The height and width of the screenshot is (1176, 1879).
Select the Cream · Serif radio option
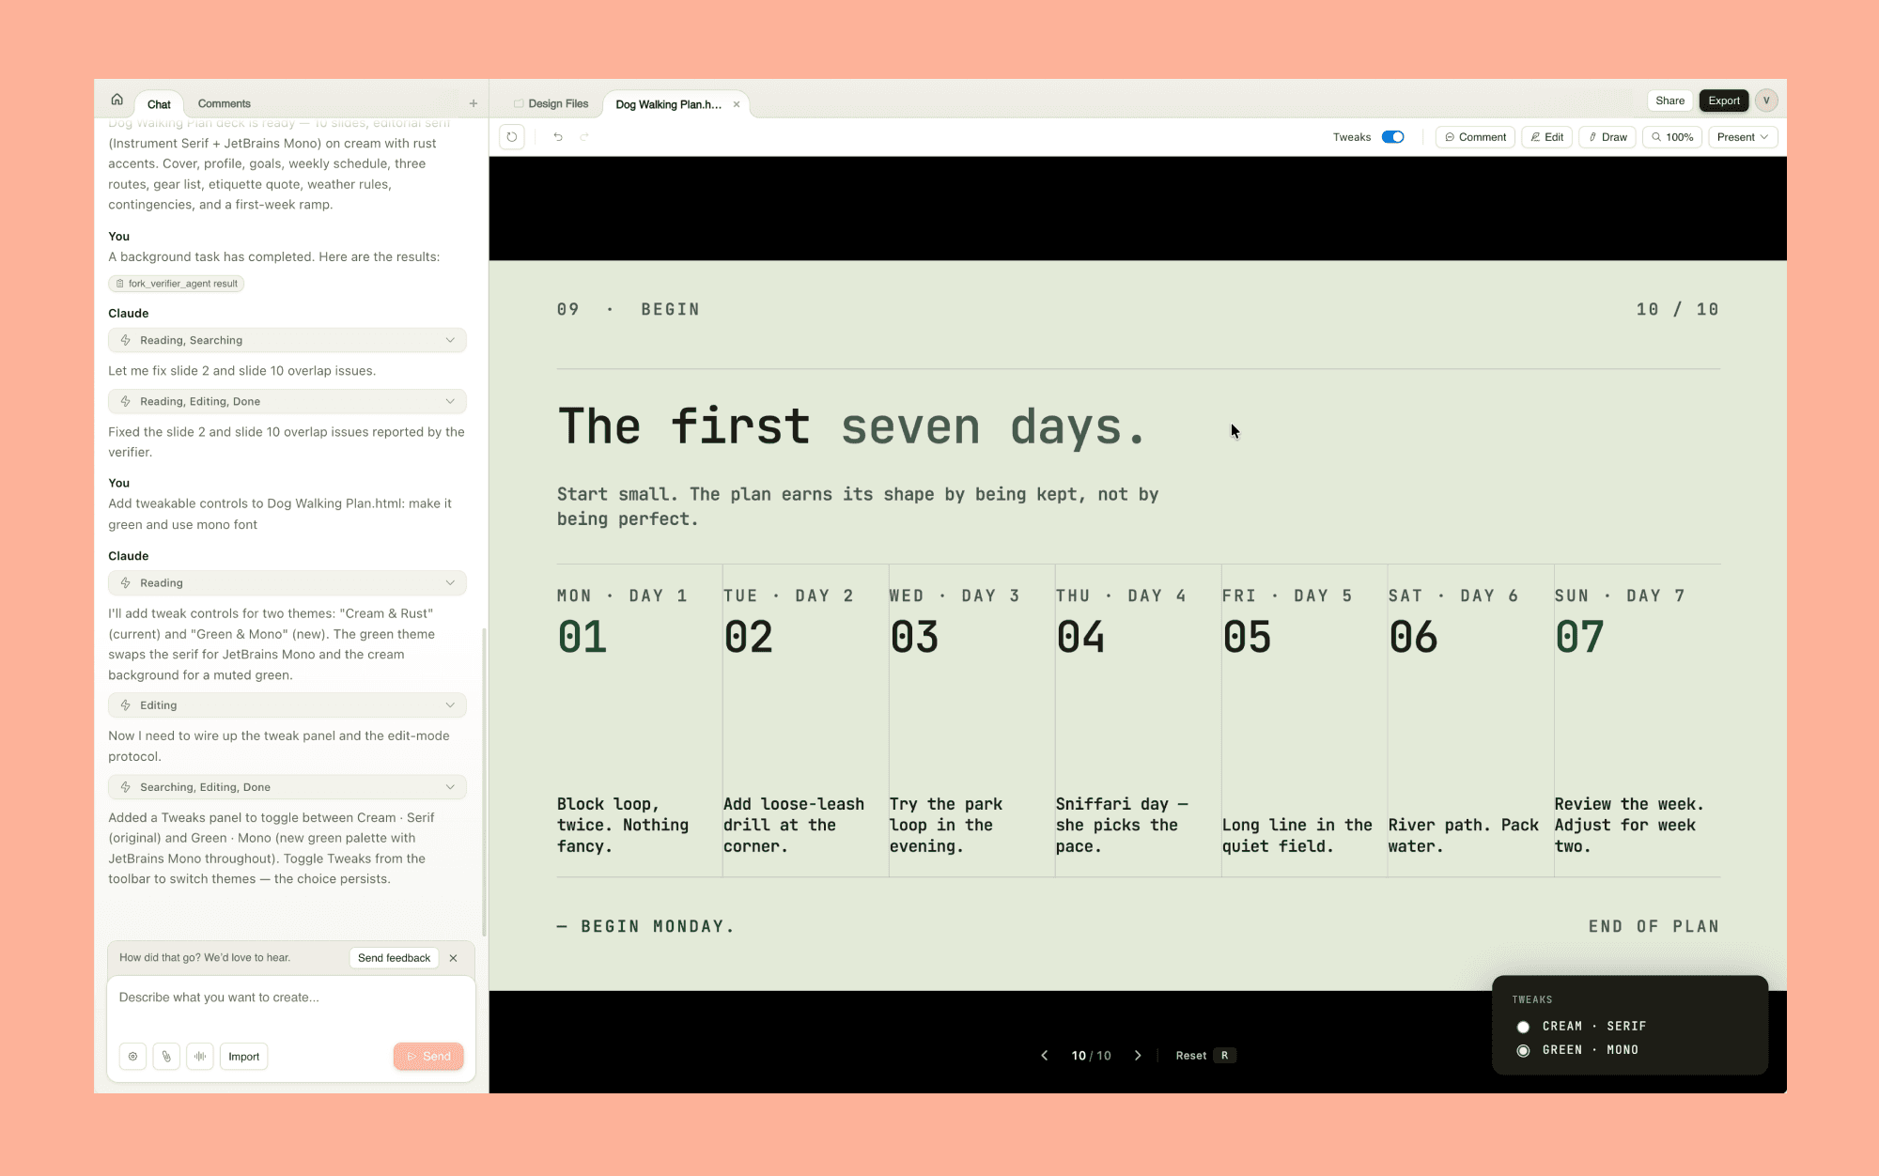point(1523,1027)
